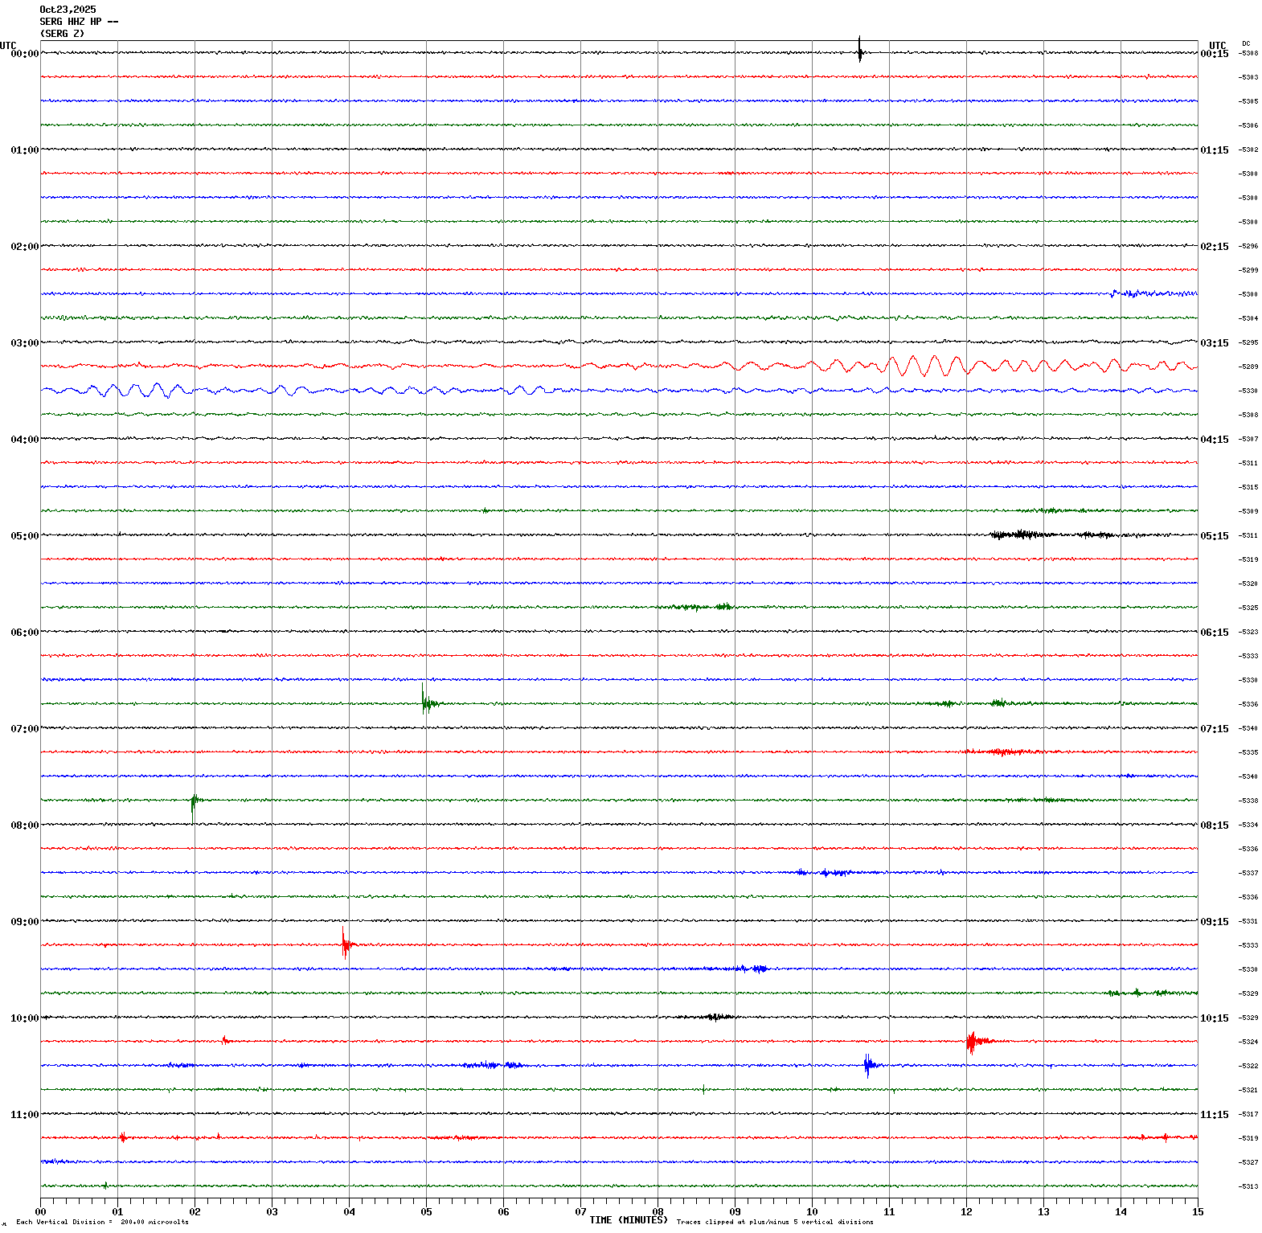Select the SERG HHZ HP station header

pyautogui.click(x=79, y=22)
